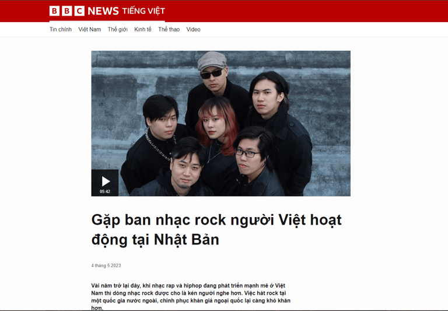Click the article headline about the Việt rock band
Image resolution: width=448 pixels, height=311 pixels.
(x=216, y=229)
